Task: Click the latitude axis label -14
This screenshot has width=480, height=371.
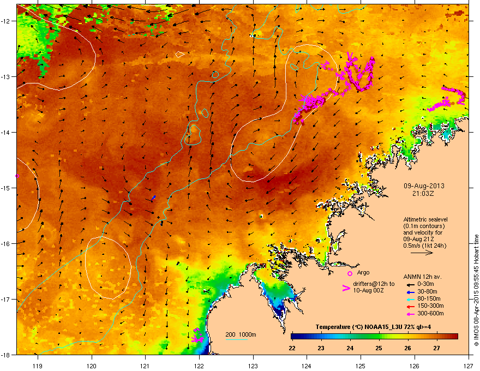Action: click(x=6, y=133)
